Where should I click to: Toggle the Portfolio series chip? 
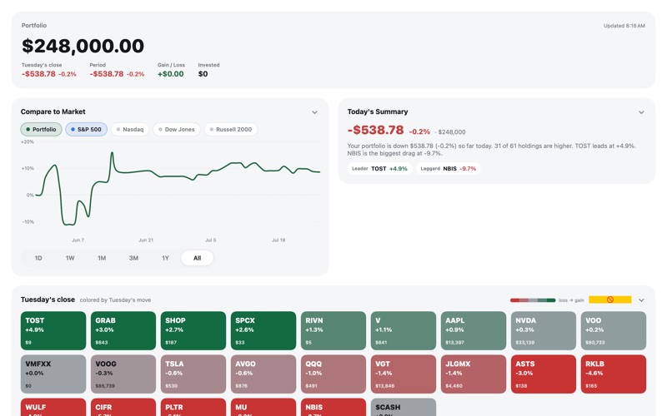pos(41,130)
